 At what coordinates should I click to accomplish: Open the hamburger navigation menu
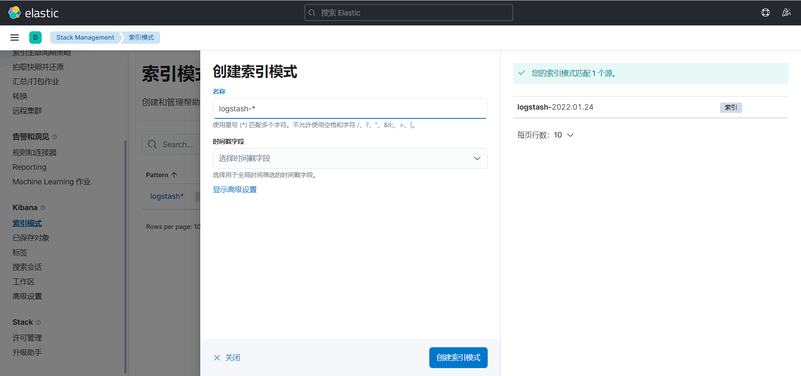15,38
